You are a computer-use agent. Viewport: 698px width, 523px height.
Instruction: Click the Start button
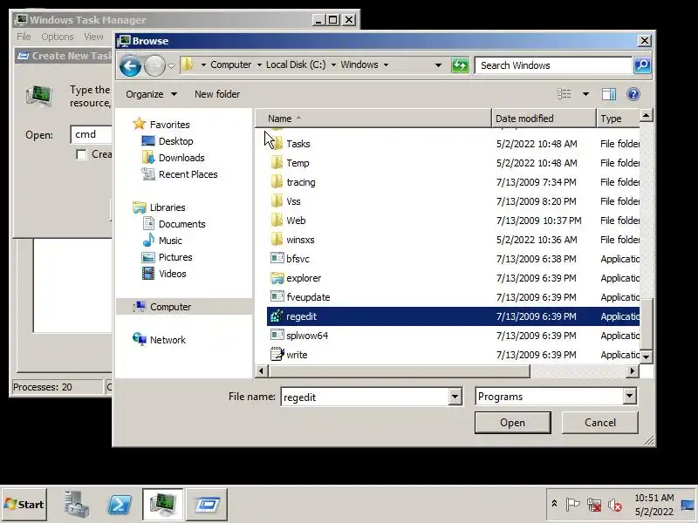[24, 505]
